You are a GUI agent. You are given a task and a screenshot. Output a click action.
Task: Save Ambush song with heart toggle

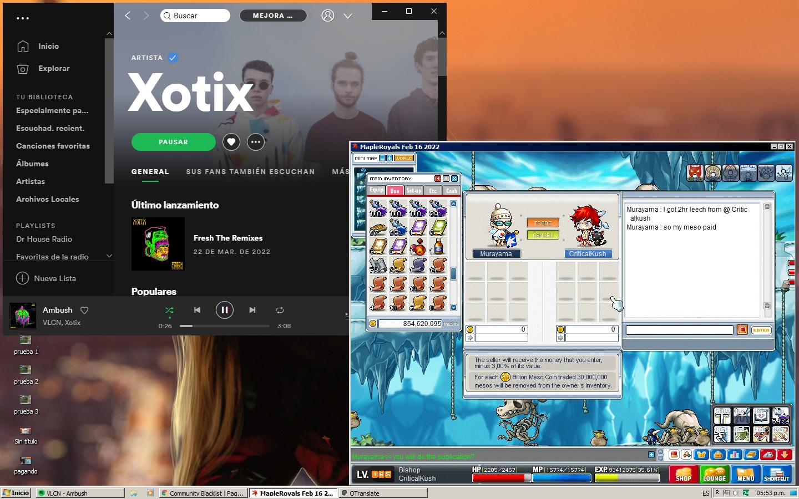pyautogui.click(x=84, y=310)
